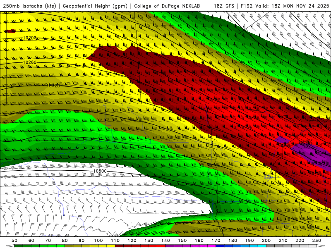Click the '250mb Isotachs (kts)' title text
The height and width of the screenshot is (248, 331).
tap(29, 6)
